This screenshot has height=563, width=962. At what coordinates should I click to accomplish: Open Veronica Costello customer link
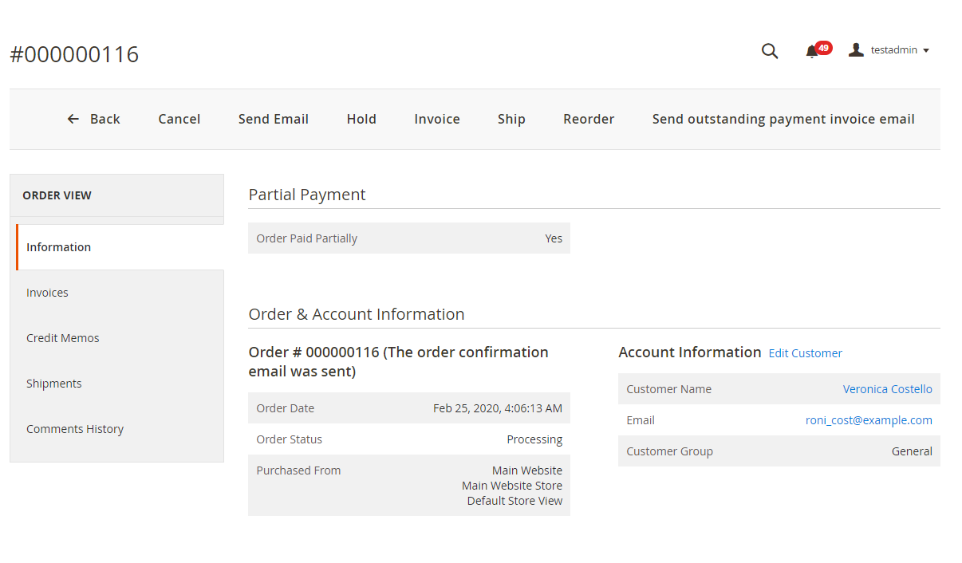tap(887, 389)
